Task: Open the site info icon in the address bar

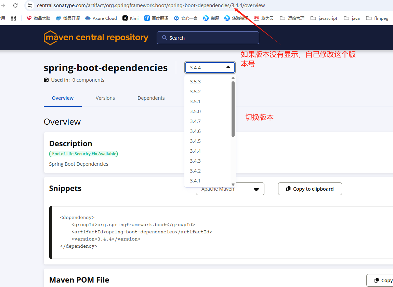Action: 30,5
